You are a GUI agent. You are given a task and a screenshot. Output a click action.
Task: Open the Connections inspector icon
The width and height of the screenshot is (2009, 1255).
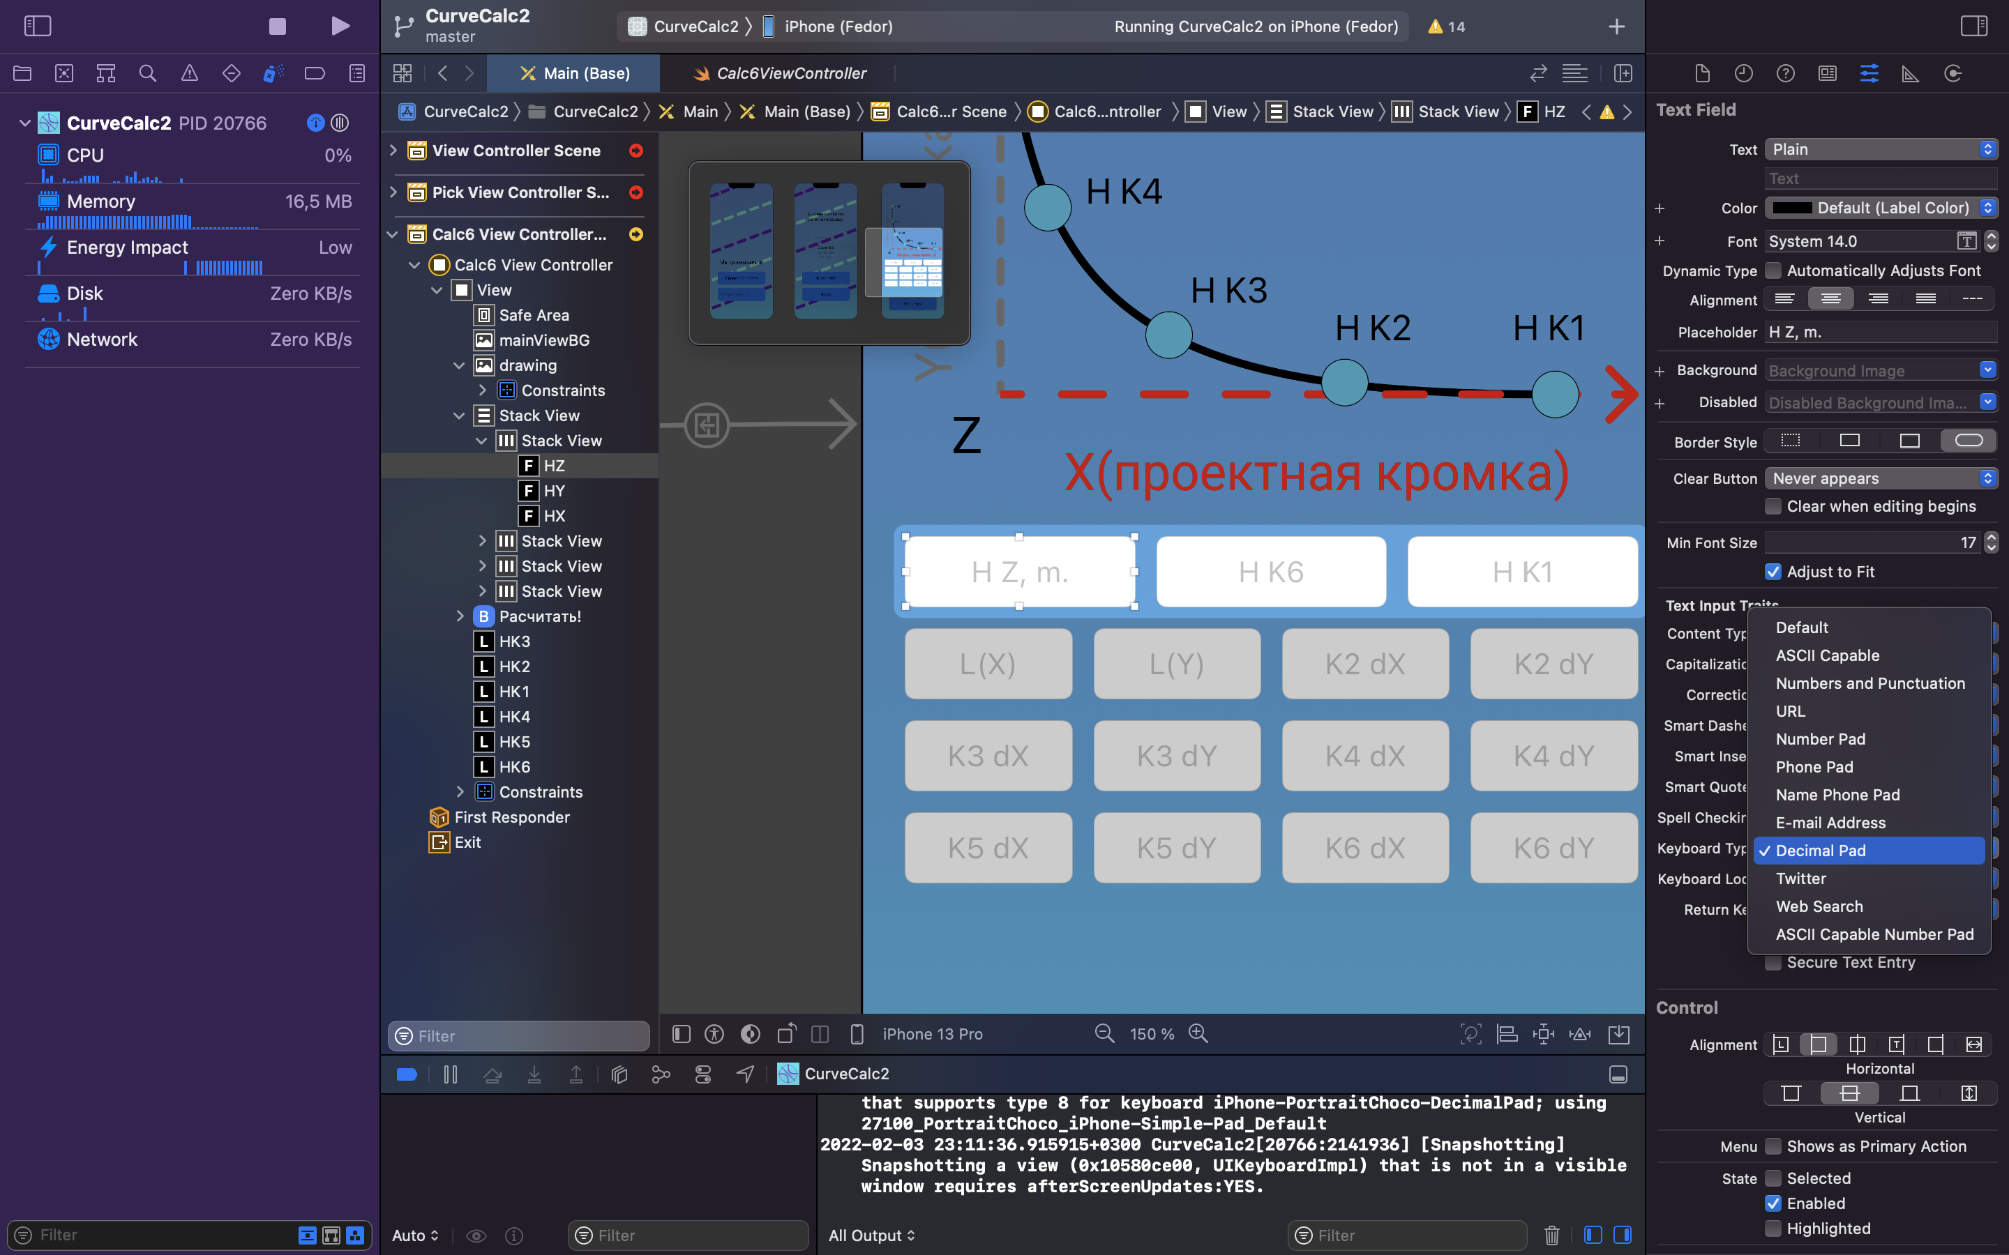click(1952, 74)
